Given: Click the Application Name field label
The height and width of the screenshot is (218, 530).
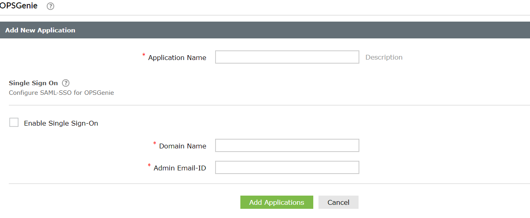Looking at the screenshot, I should point(177,58).
